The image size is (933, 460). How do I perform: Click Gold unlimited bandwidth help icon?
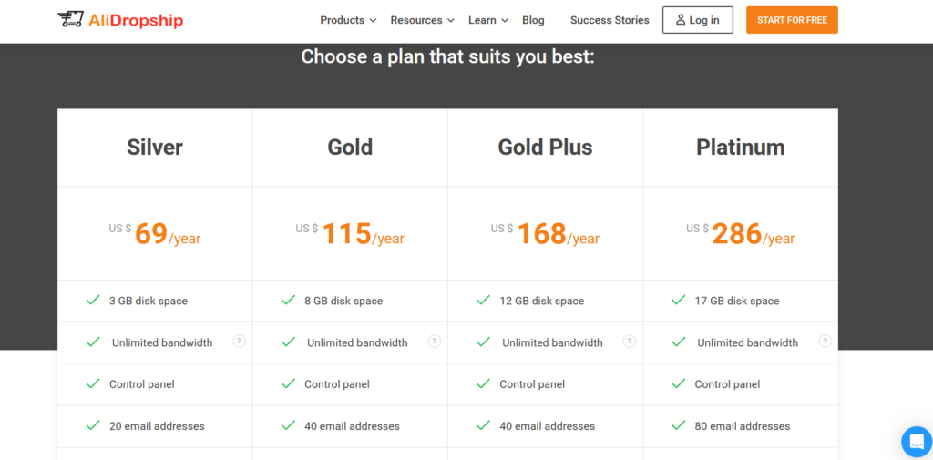point(435,342)
